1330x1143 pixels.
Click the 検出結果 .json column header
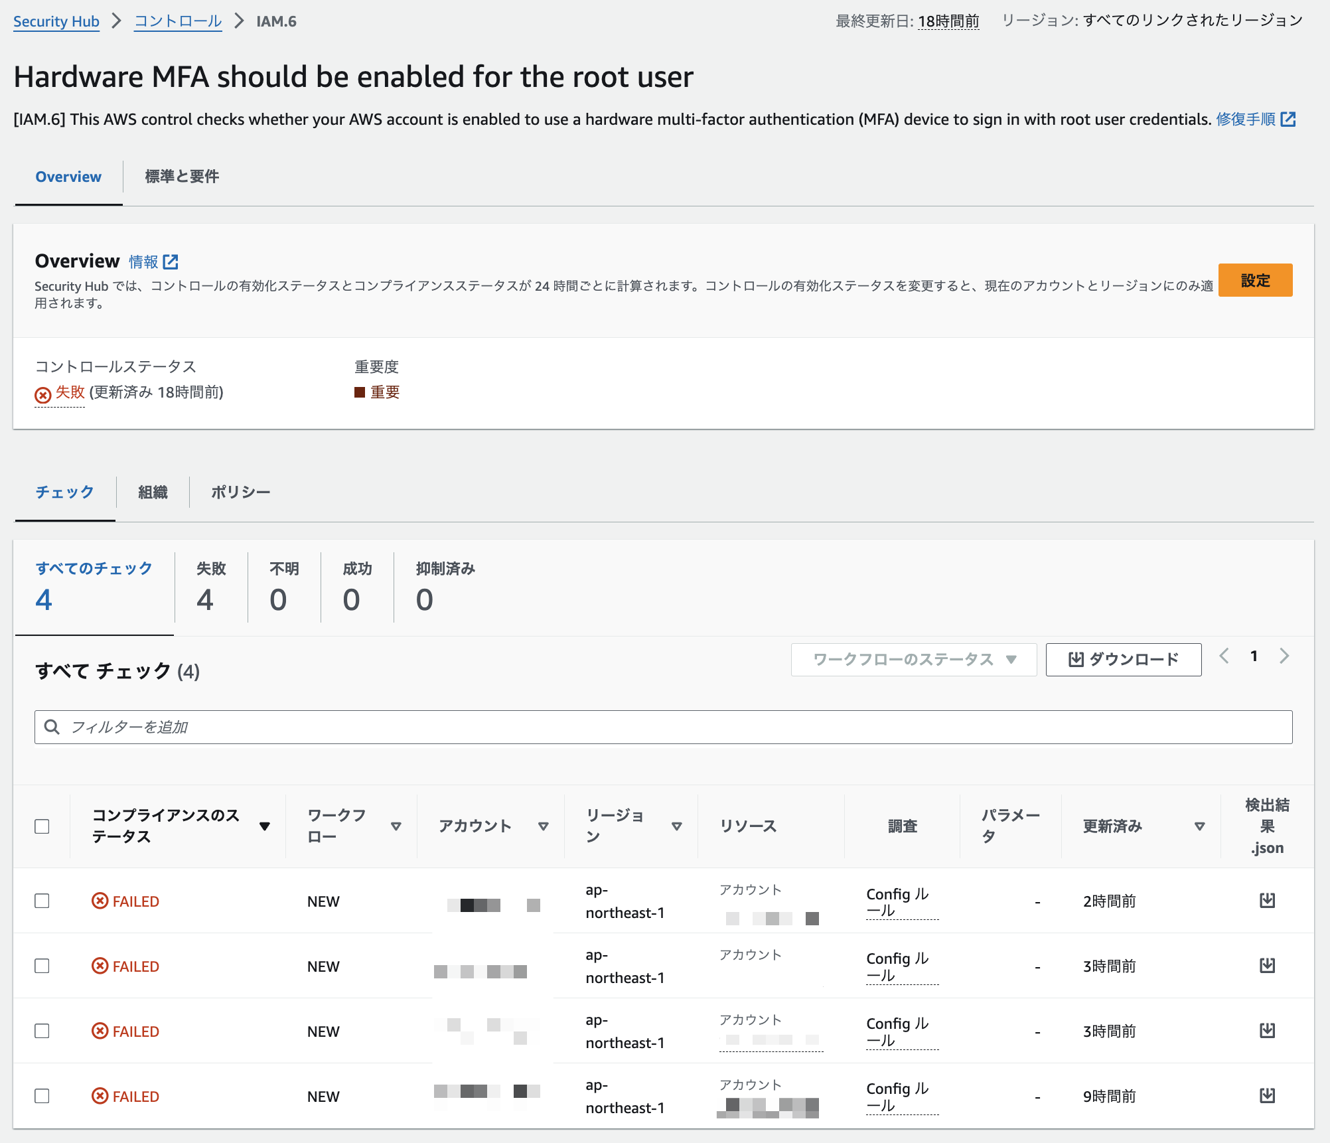[1267, 826]
